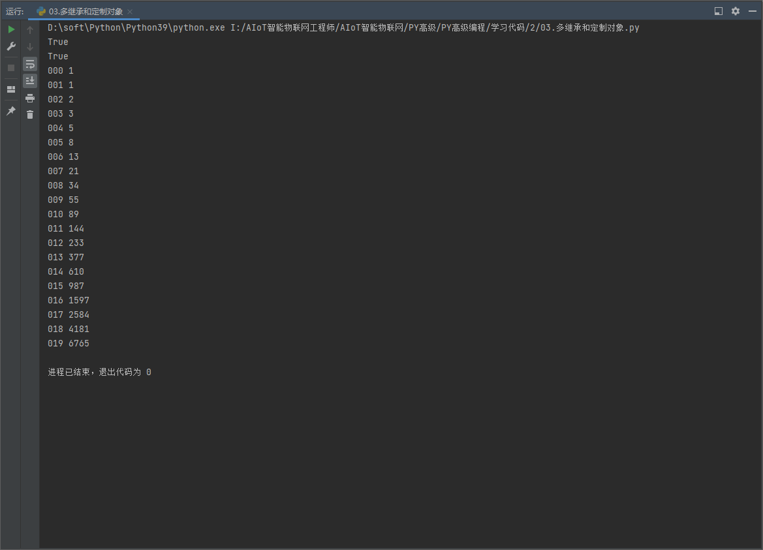The image size is (763, 550).
Task: Click output line 000 1
Action: (x=61, y=70)
